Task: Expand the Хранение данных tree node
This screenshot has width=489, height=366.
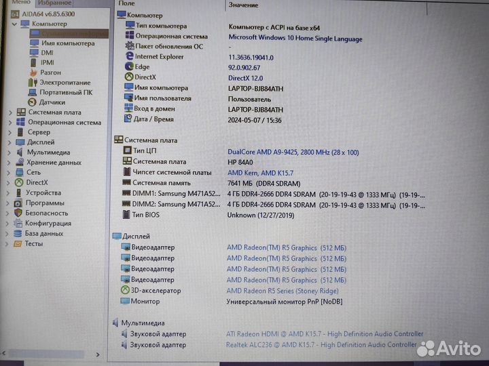Action: (x=9, y=163)
